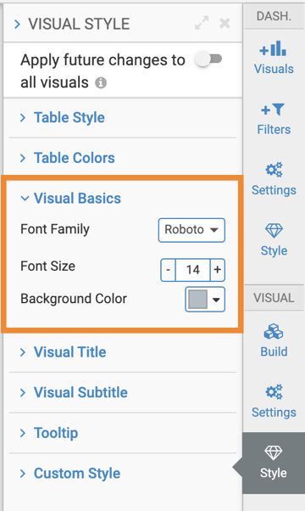The image size is (305, 511).
Task: Click the font size value field
Action: [x=193, y=270]
